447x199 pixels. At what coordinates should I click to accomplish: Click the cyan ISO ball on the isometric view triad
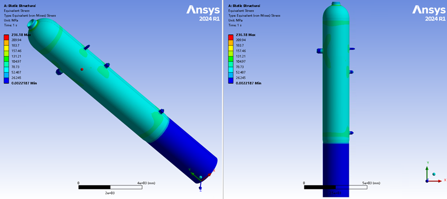coord(201,177)
